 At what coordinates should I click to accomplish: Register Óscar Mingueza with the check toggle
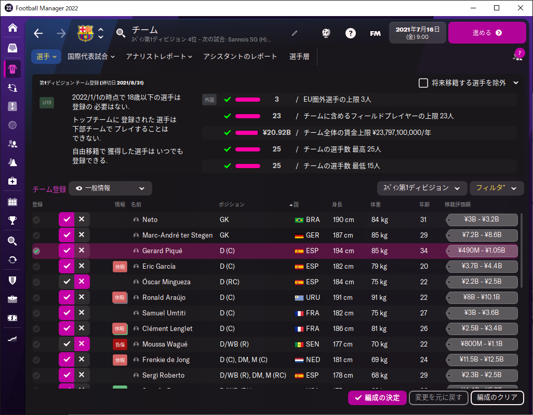pos(66,282)
